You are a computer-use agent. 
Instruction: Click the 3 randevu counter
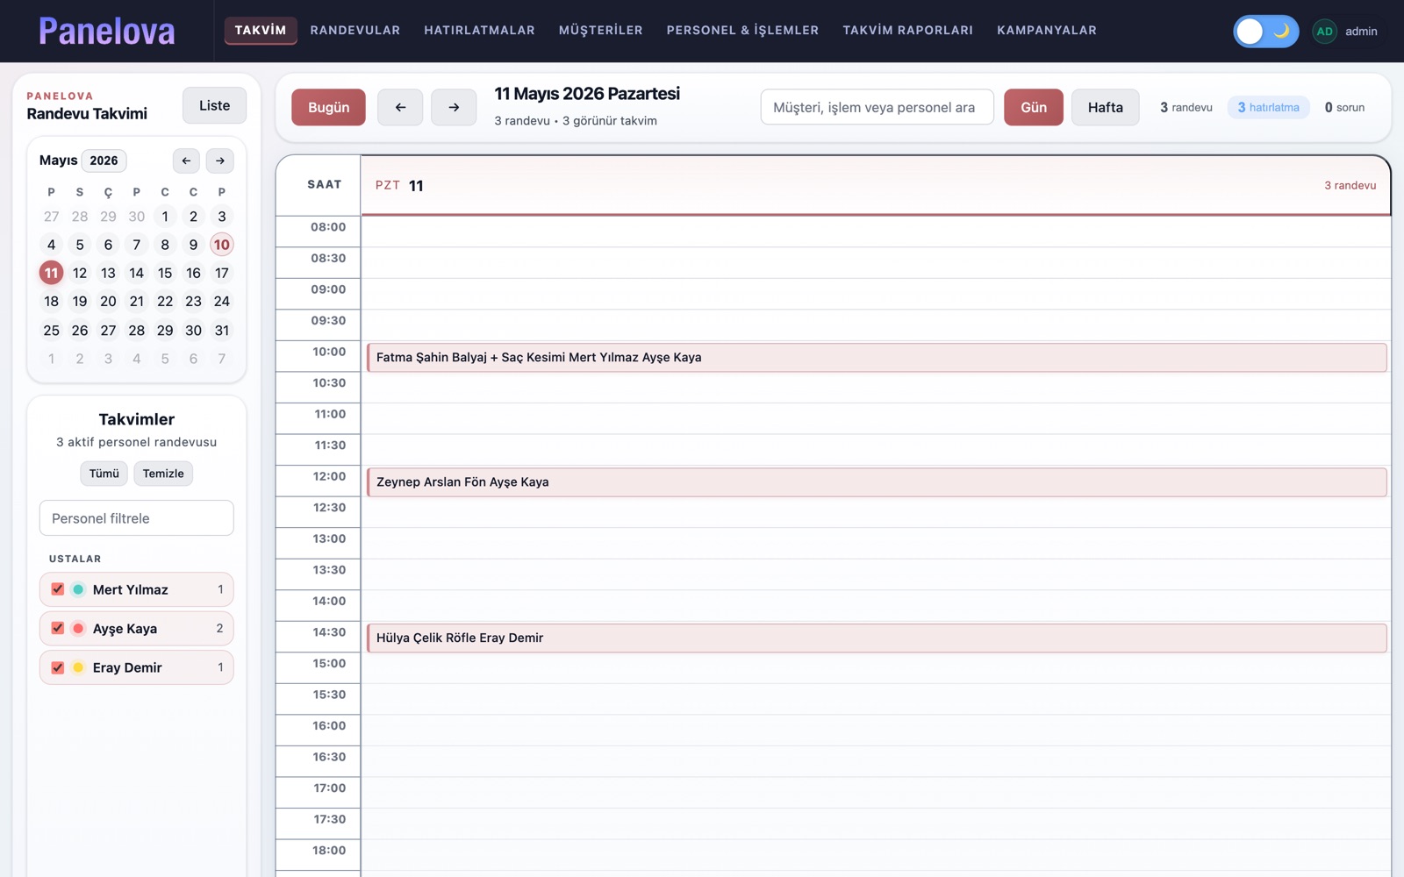click(x=1186, y=107)
